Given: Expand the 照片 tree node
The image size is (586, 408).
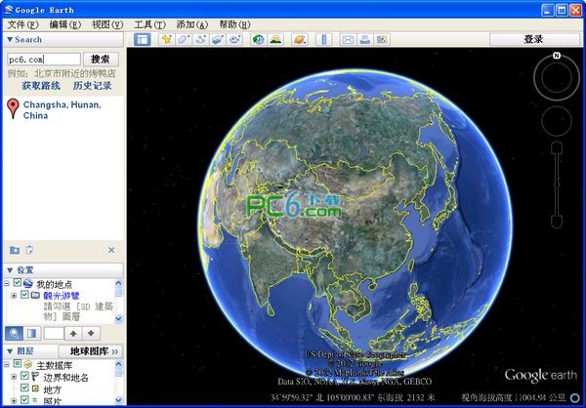Looking at the screenshot, I should (x=14, y=401).
